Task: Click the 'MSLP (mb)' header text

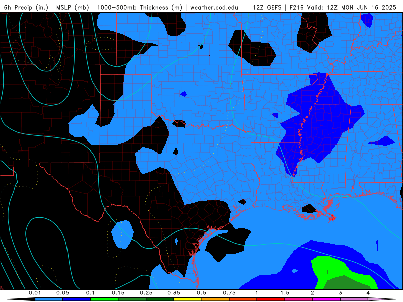Action: (73, 8)
